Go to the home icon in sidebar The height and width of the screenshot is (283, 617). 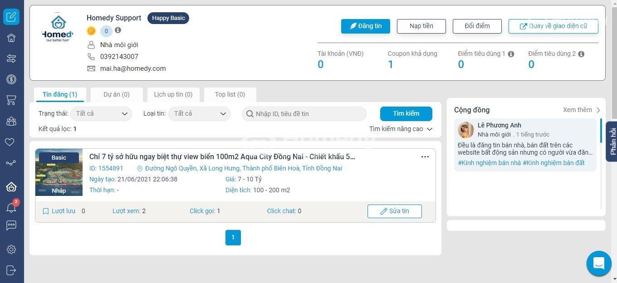(x=11, y=38)
